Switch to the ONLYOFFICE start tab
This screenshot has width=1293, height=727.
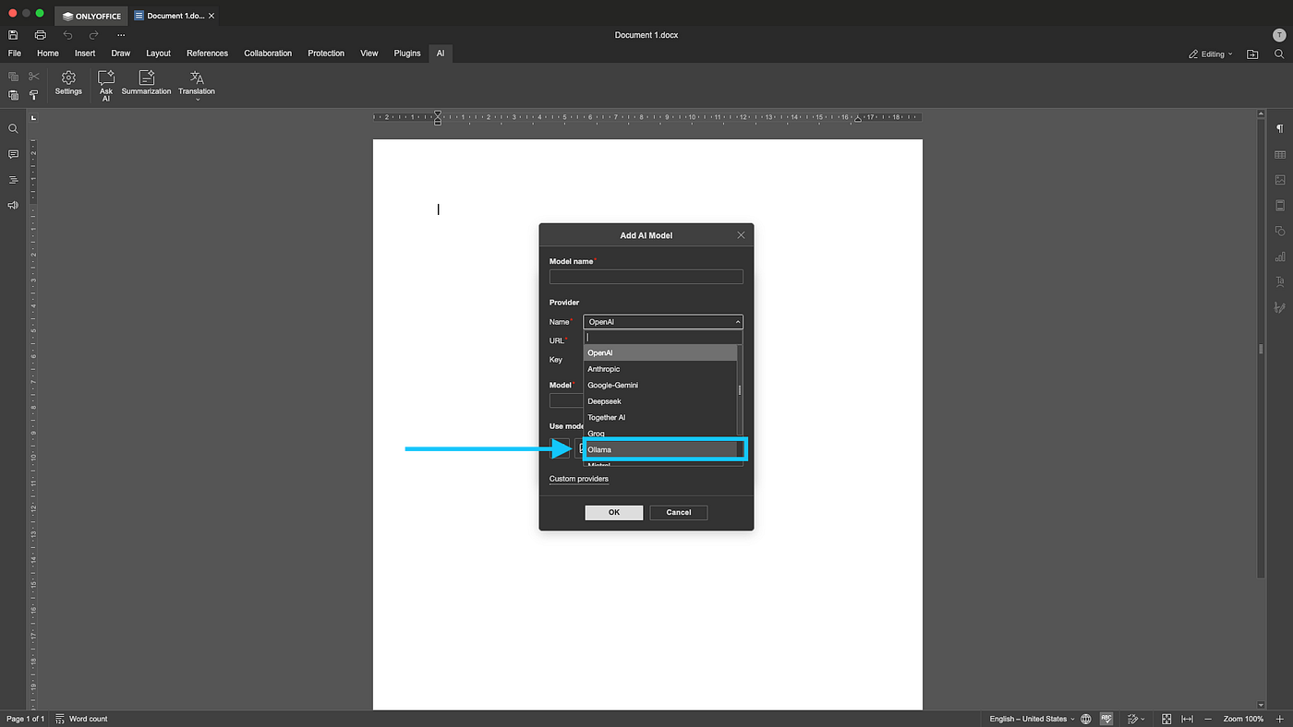tap(91, 16)
